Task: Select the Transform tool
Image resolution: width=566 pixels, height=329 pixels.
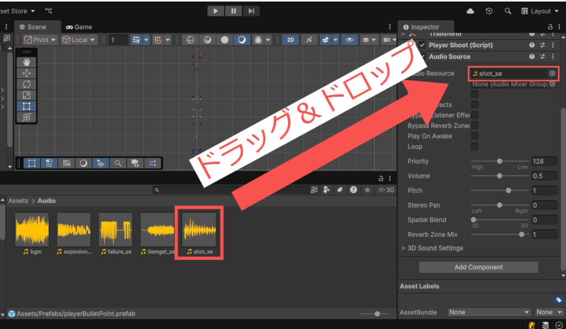Action: [x=27, y=117]
